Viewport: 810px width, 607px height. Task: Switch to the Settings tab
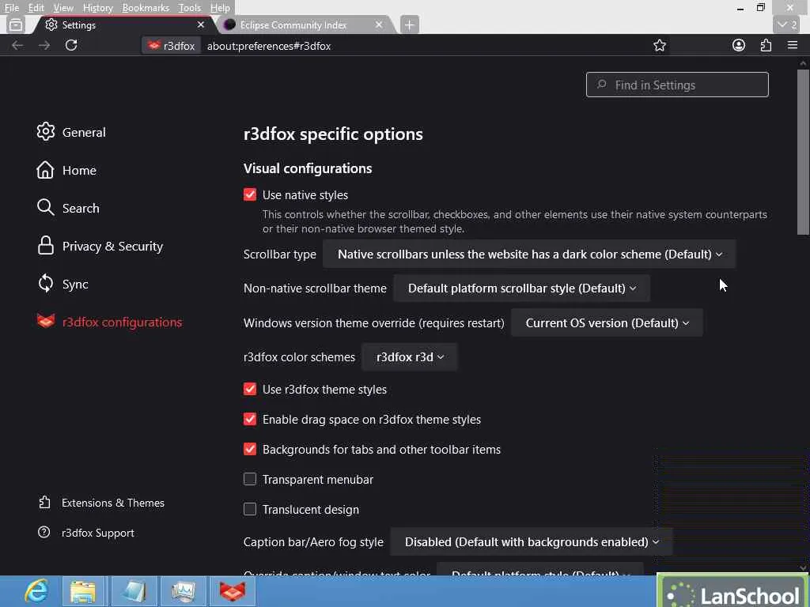tap(124, 25)
